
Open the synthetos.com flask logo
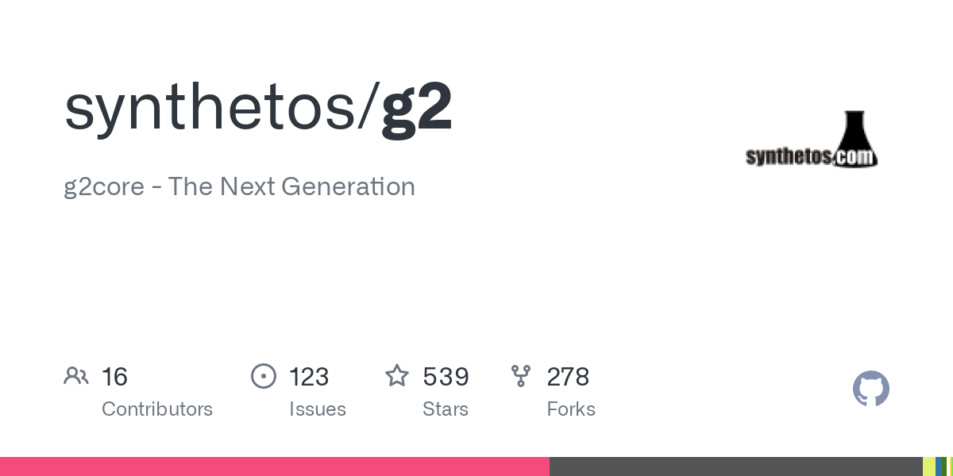pyautogui.click(x=812, y=140)
